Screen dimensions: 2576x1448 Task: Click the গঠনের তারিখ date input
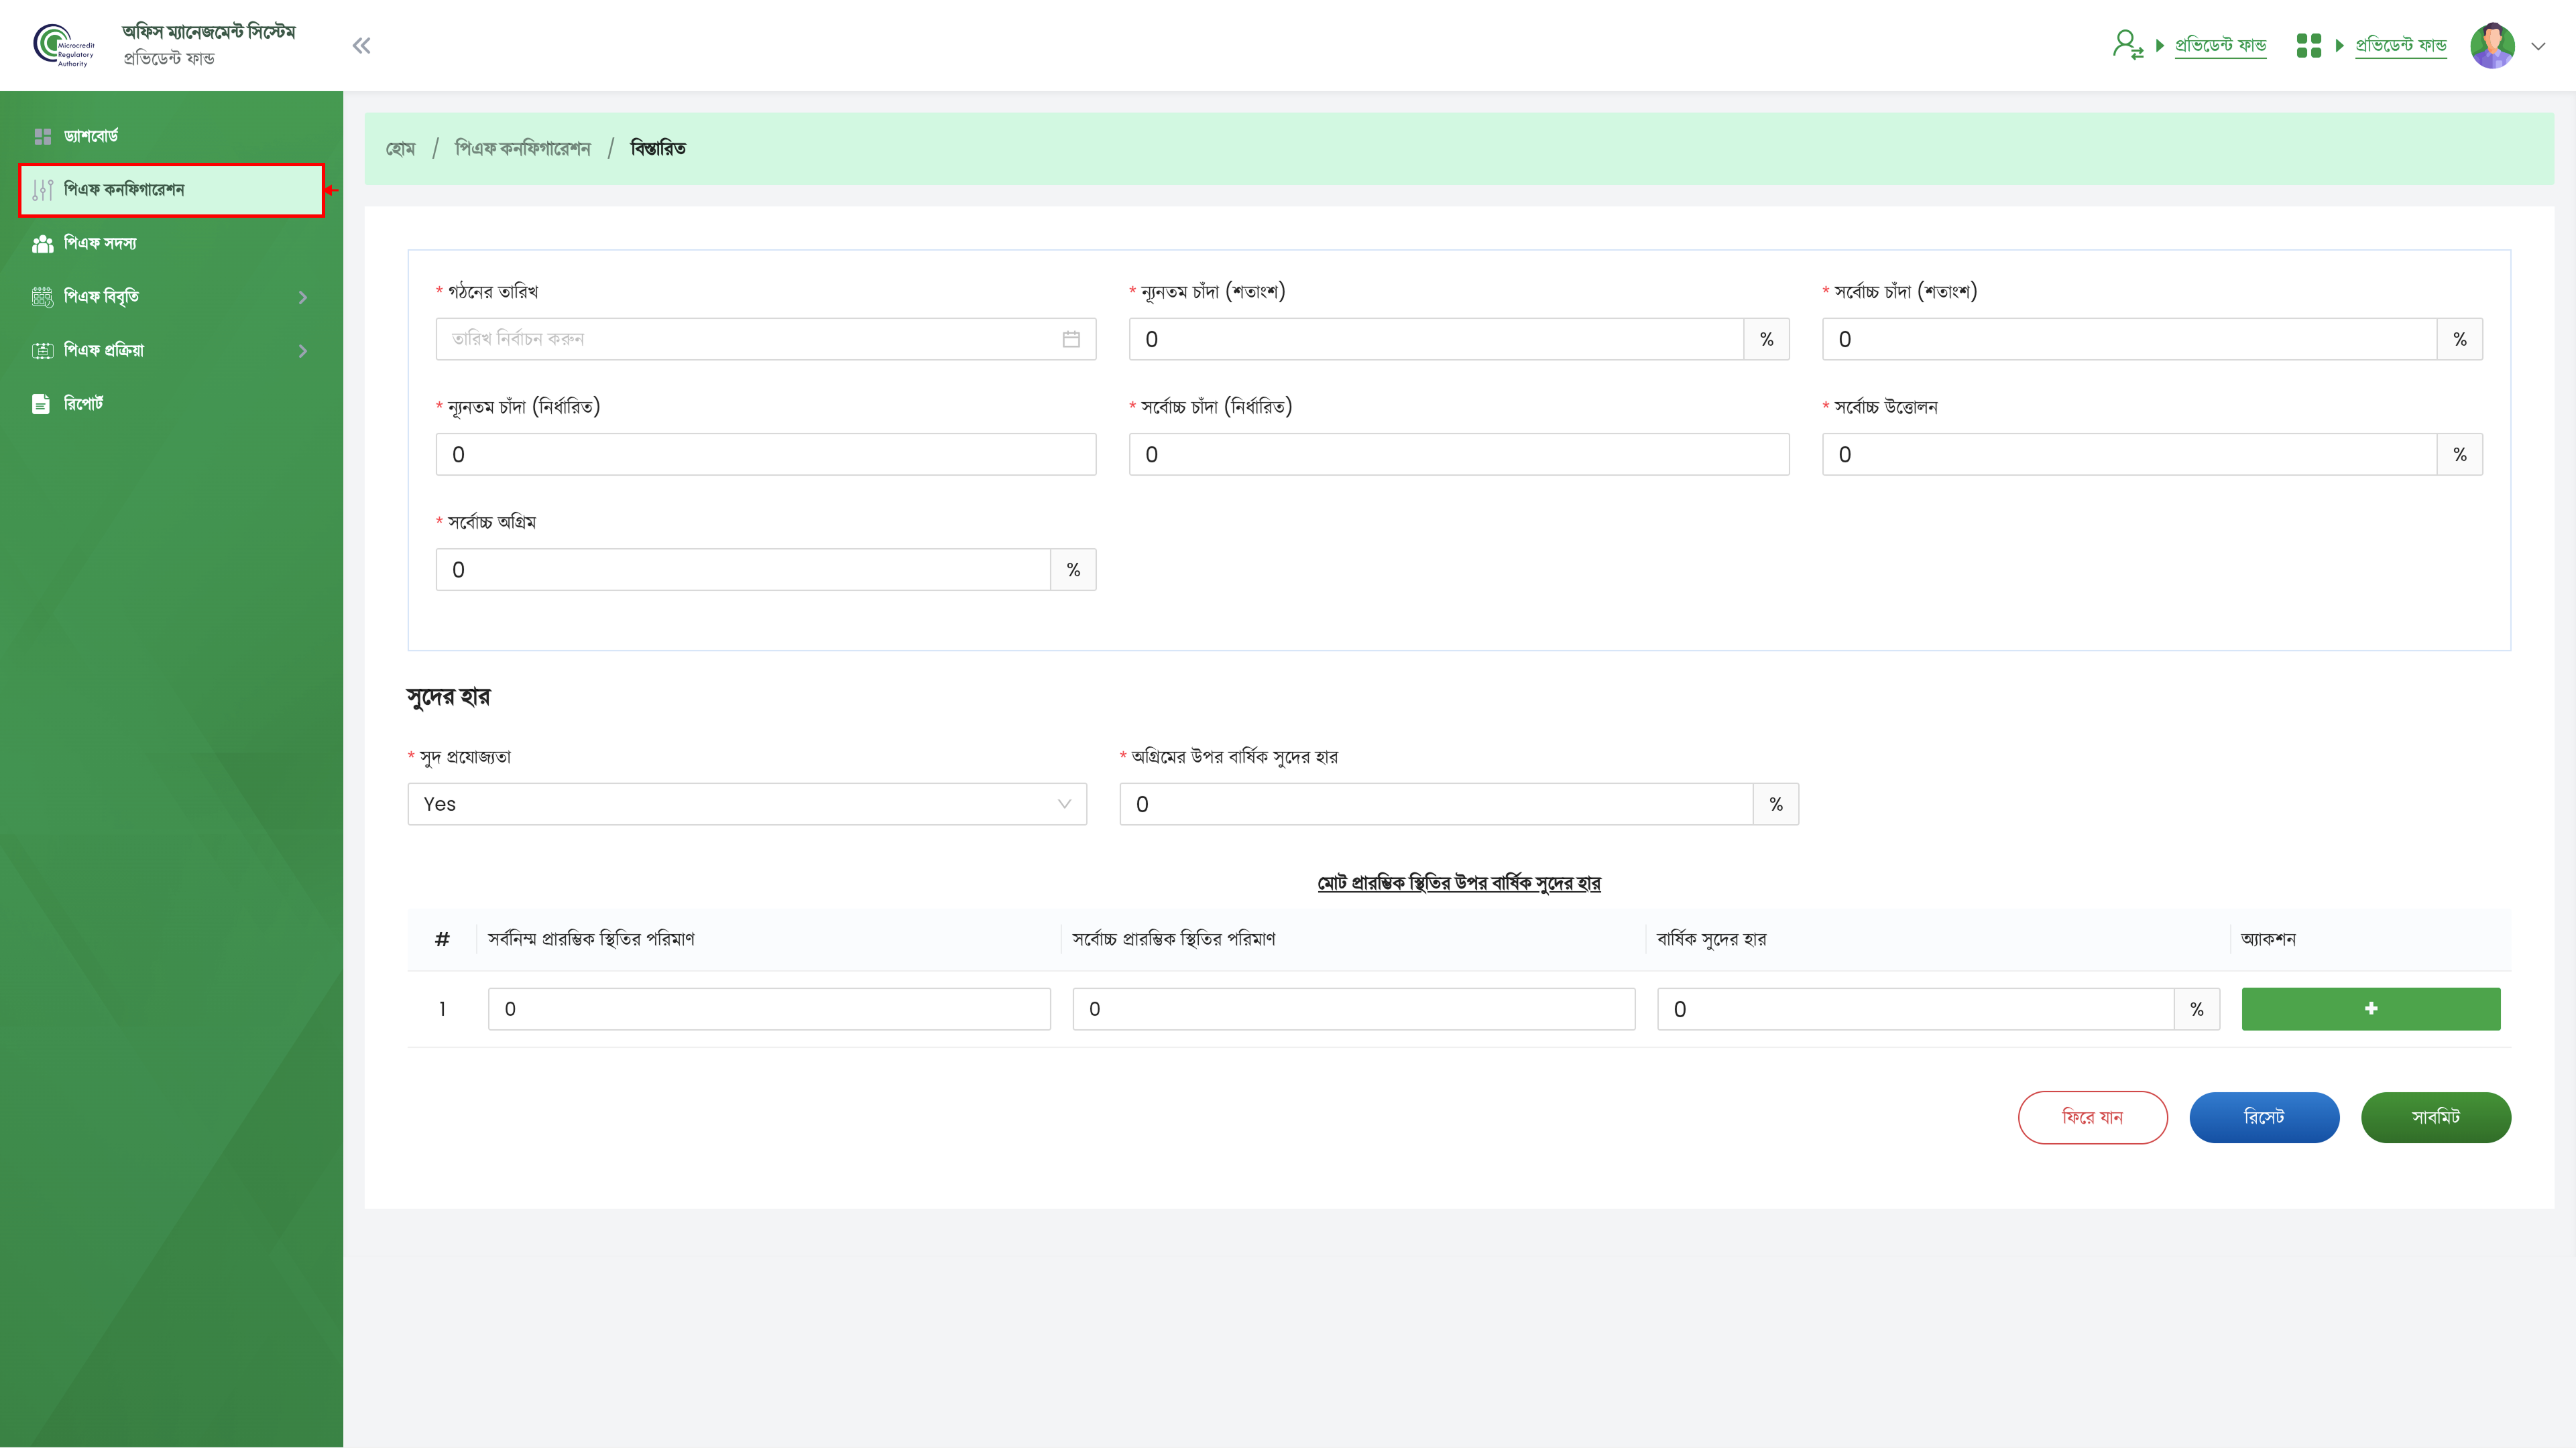pos(766,340)
